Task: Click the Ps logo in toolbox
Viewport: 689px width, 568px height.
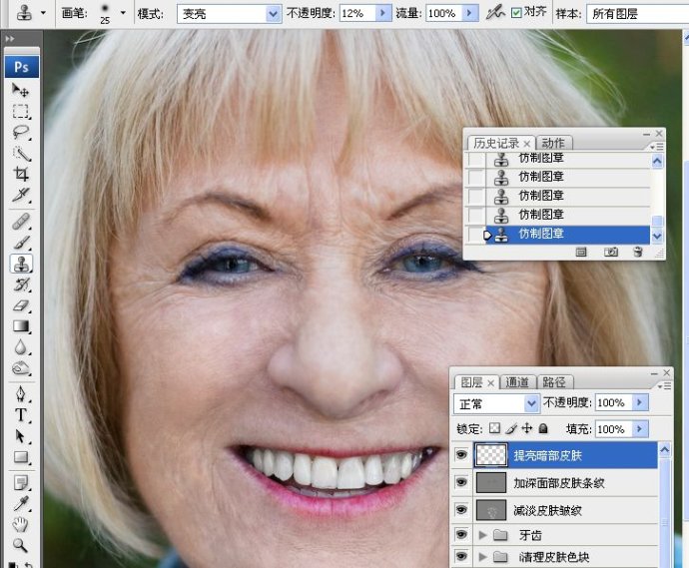Action: pyautogui.click(x=22, y=67)
